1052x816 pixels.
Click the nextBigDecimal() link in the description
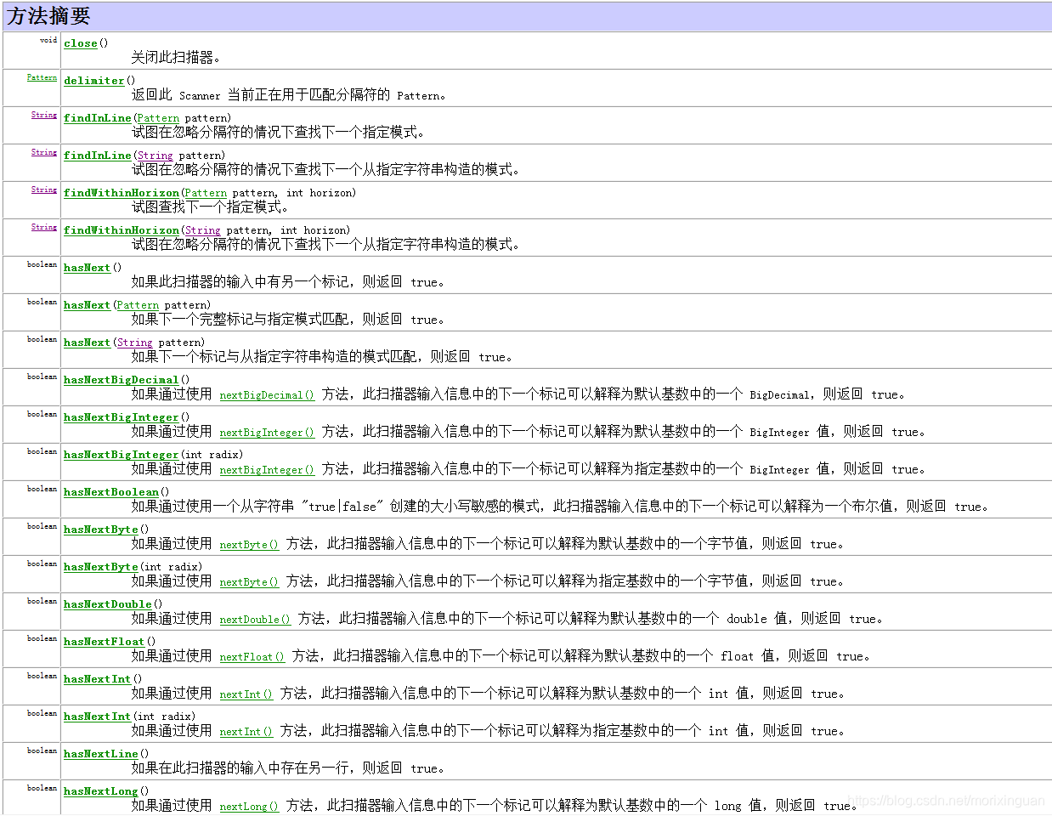266,394
